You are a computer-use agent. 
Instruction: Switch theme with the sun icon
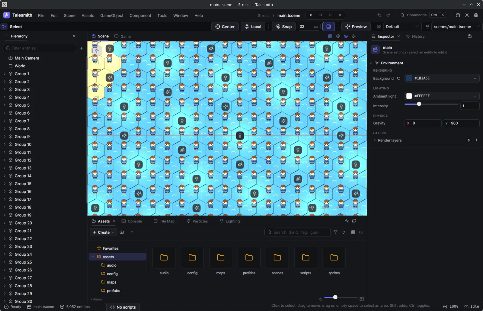(x=467, y=15)
